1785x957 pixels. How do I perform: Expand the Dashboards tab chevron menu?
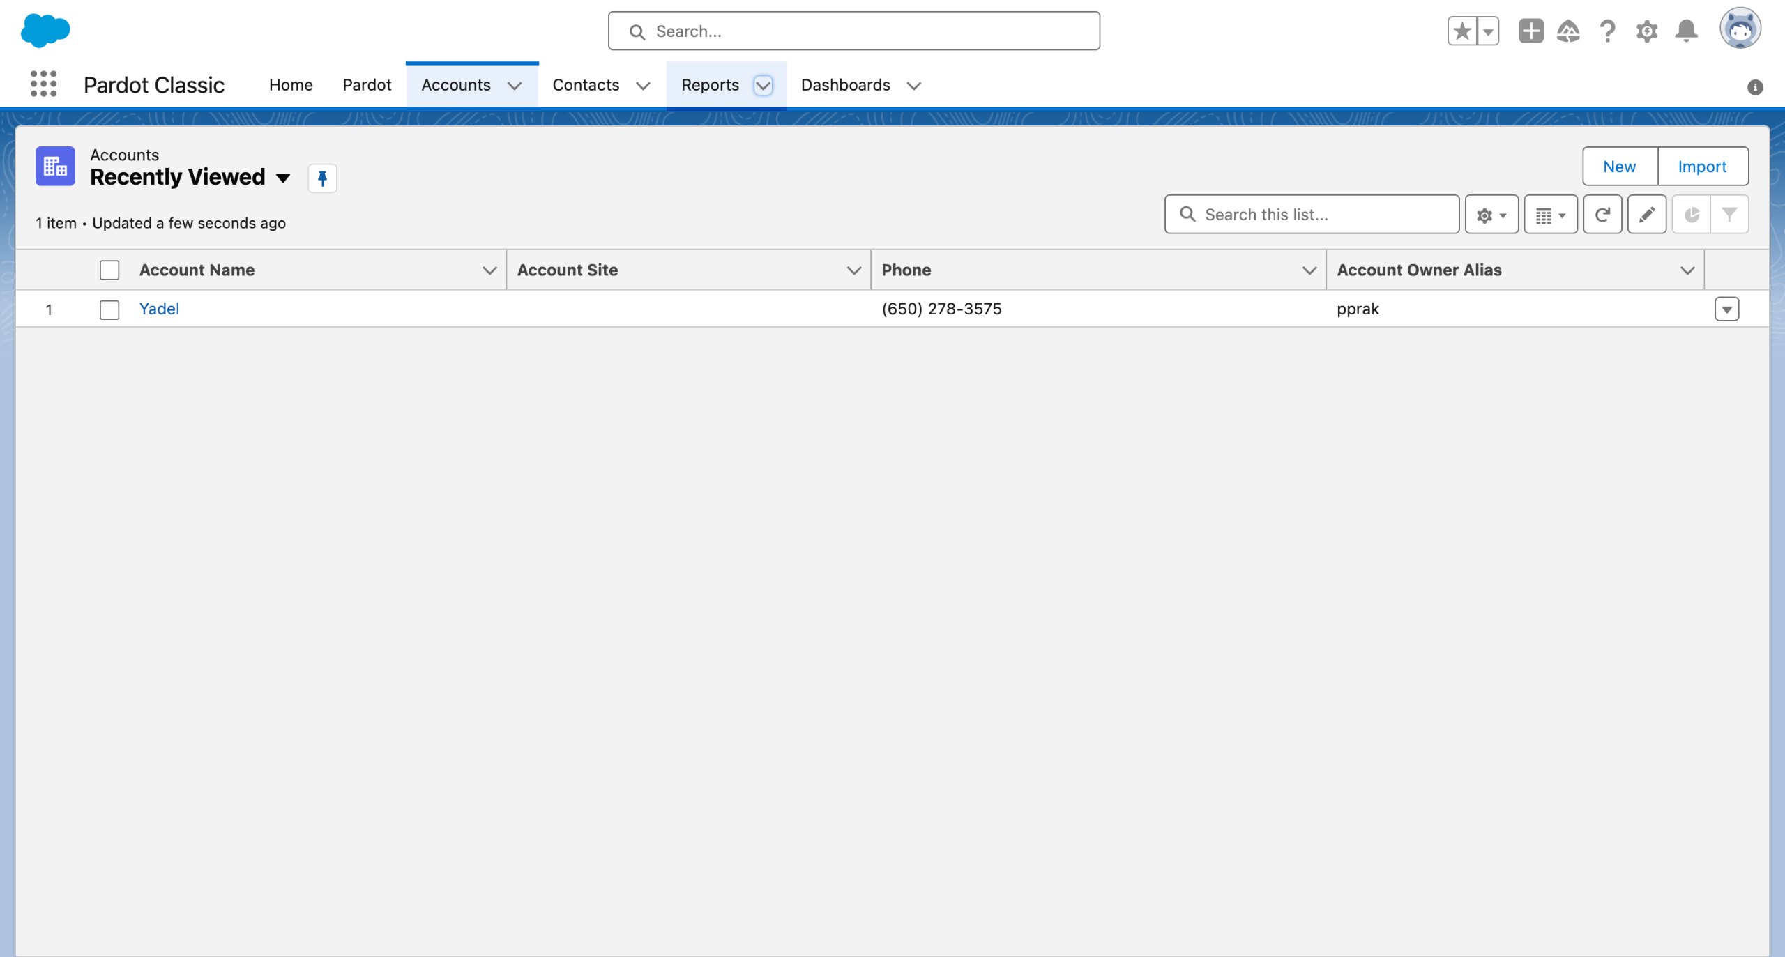[x=913, y=86]
